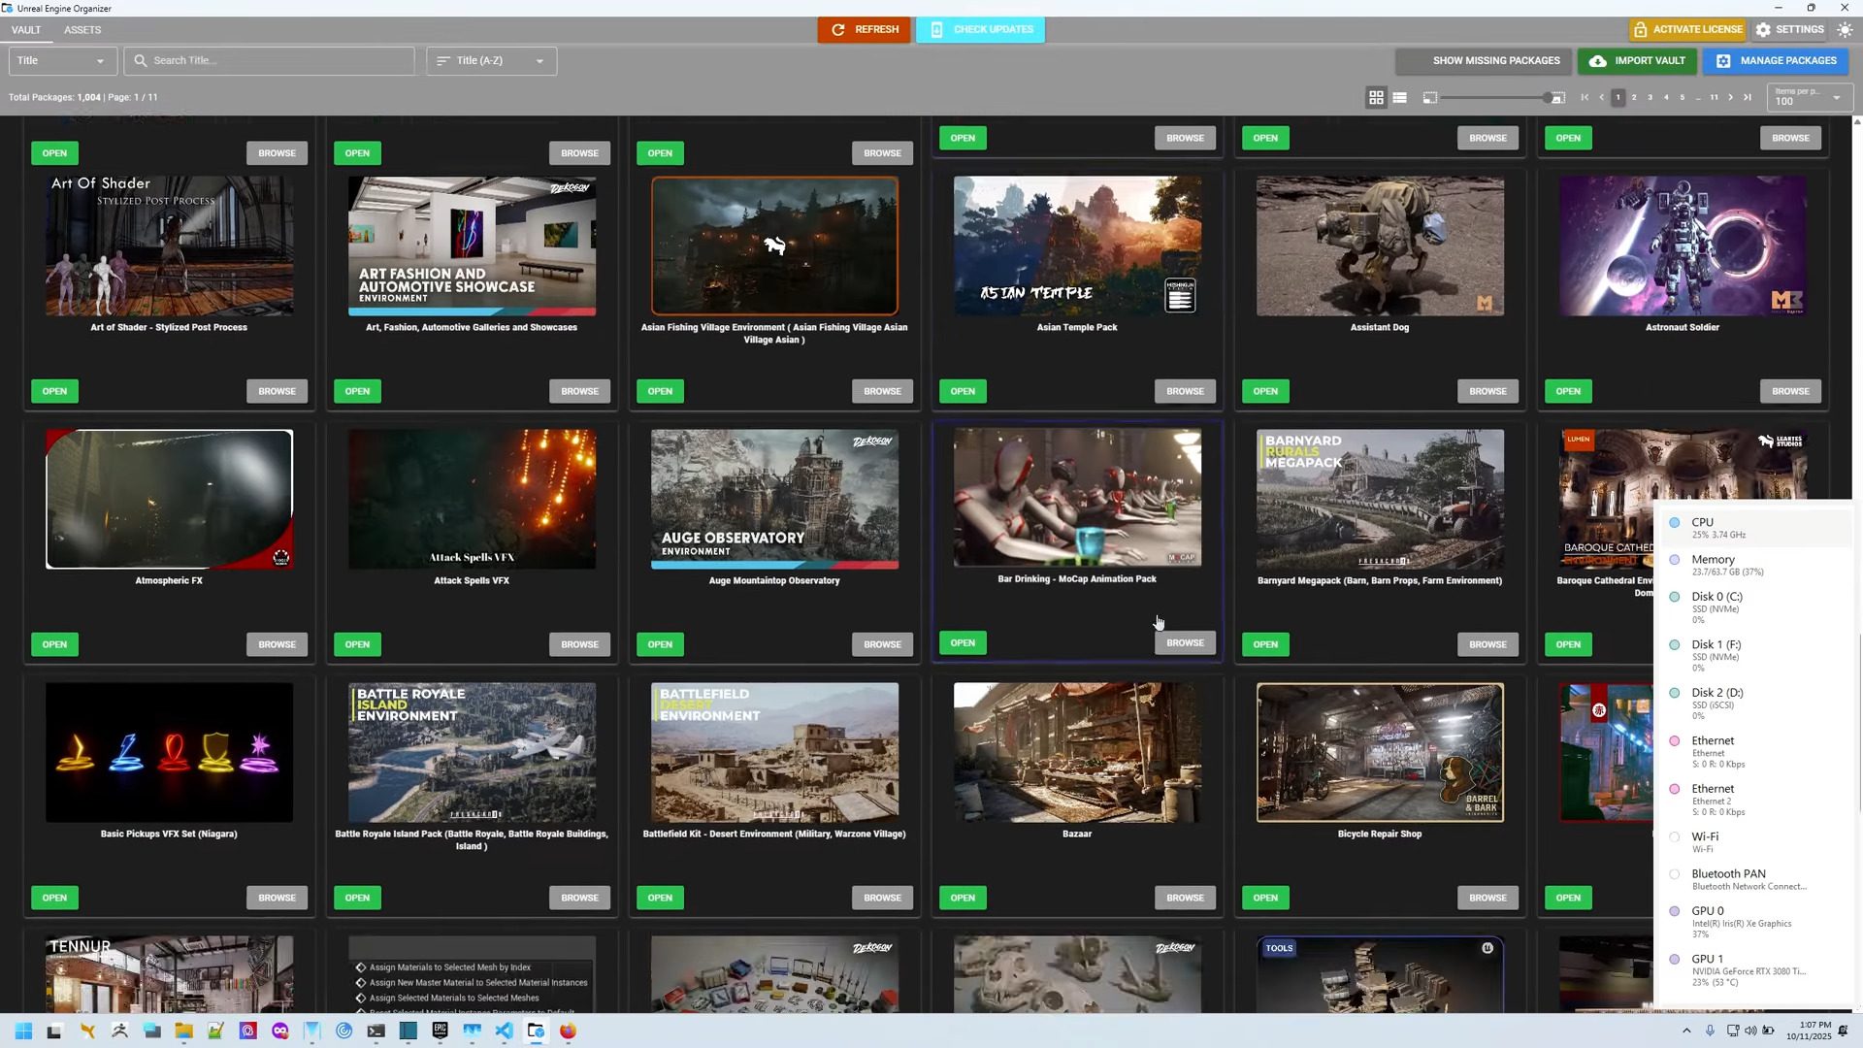
Task: Click the Import Vault cloud icon
Action: coord(1598,60)
